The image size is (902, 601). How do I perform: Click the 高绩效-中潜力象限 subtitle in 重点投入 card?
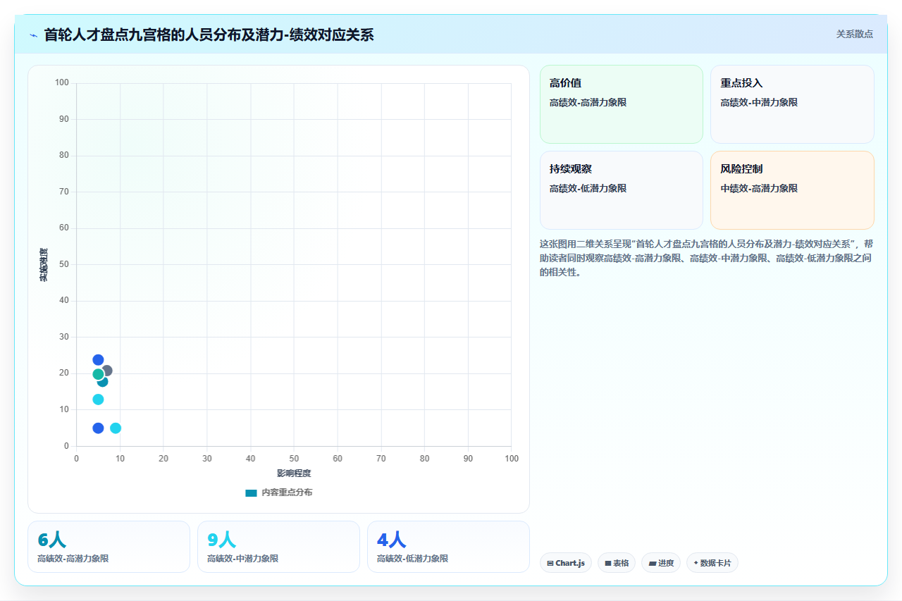(759, 102)
